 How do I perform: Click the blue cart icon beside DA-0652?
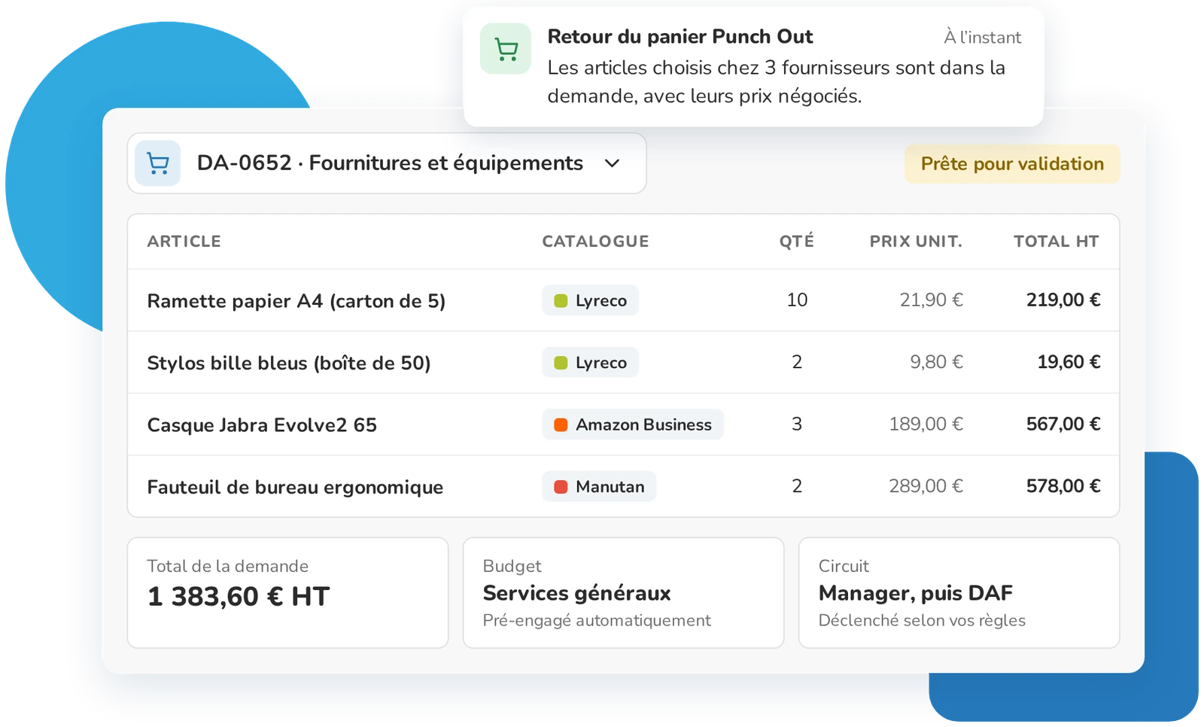coord(158,163)
